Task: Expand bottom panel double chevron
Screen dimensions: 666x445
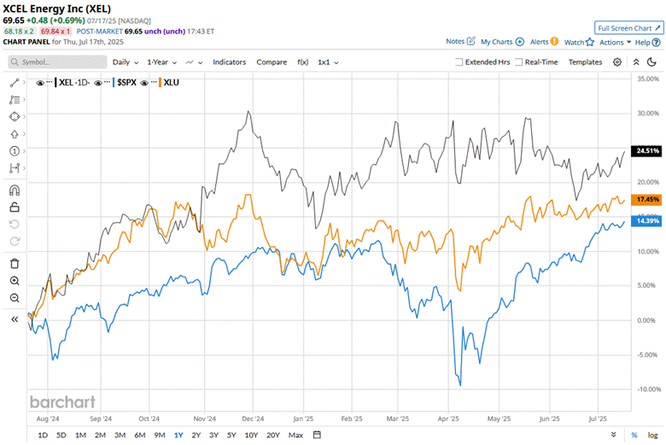Action: point(613,435)
